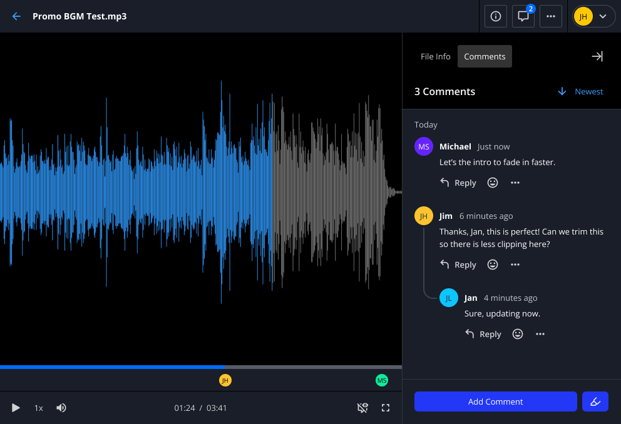The height and width of the screenshot is (424, 621).
Task: Switch to the File Info tab
Action: (x=435, y=56)
